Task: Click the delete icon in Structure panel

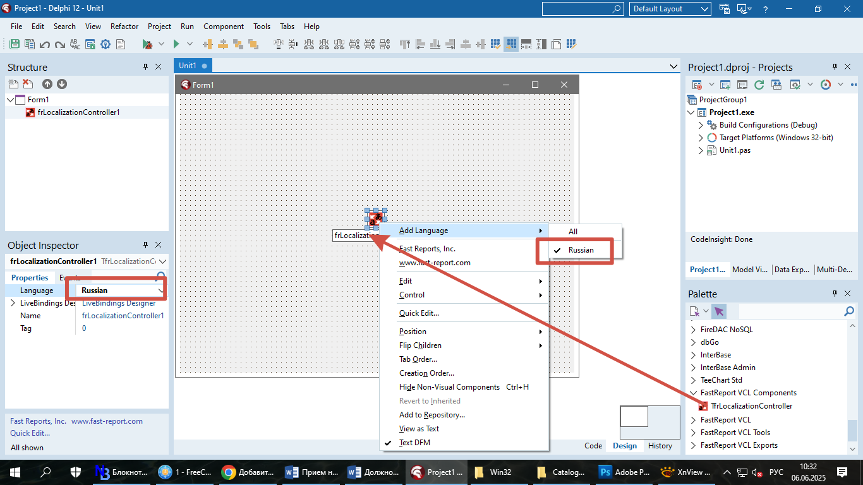Action: [x=28, y=84]
